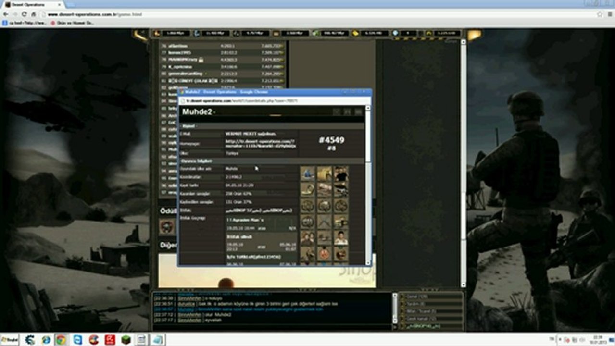Viewport: 615px width, 346px height.
Task: Click the green money icon in top bar
Action: pos(315,33)
